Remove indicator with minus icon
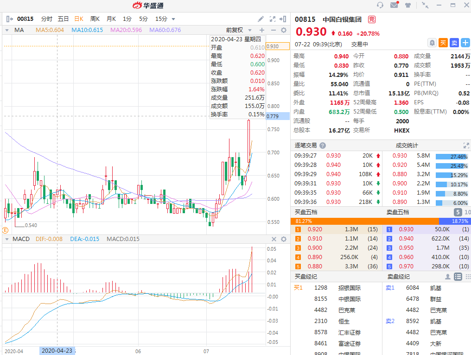 (274, 30)
